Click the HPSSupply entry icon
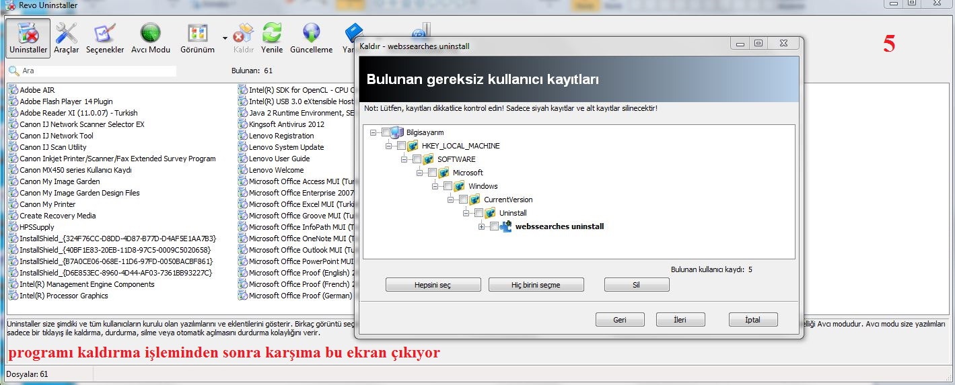Screen dimensions: 955x385 [x=13, y=227]
